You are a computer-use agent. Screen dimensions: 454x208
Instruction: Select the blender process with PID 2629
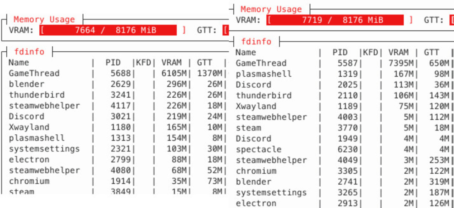(x=27, y=84)
